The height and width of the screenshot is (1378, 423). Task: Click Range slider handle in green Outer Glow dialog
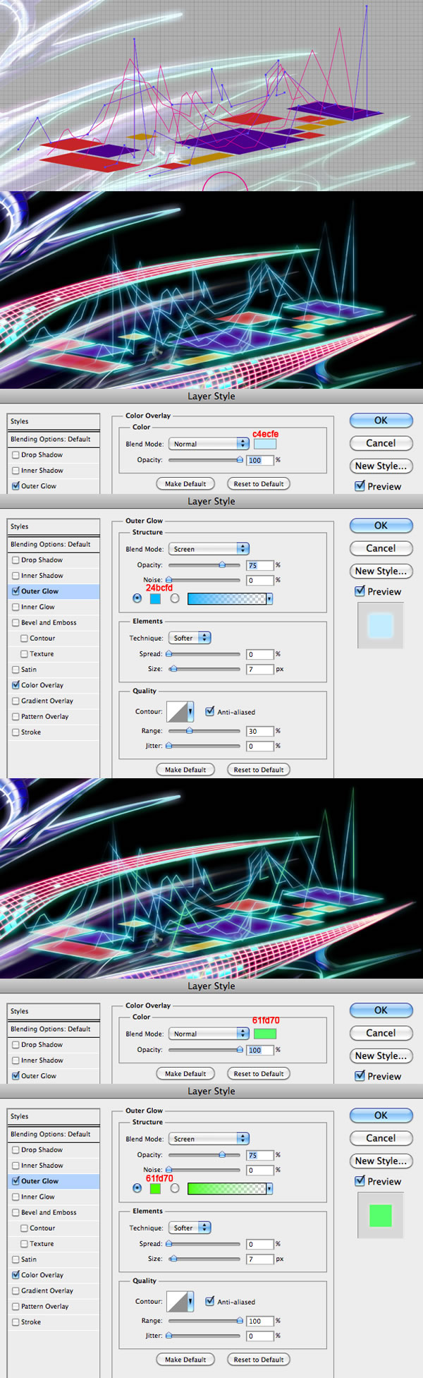click(x=240, y=1321)
